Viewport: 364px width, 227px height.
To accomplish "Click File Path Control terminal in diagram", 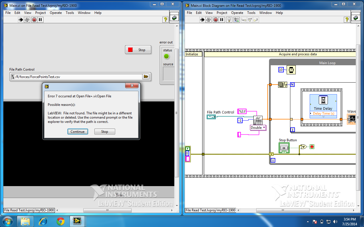I will pos(211,117).
